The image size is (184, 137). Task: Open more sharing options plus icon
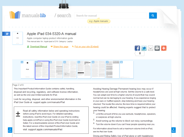tap(164, 48)
